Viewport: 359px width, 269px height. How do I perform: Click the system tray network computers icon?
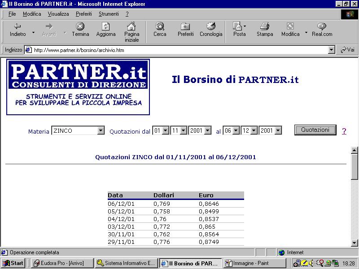(x=335, y=263)
